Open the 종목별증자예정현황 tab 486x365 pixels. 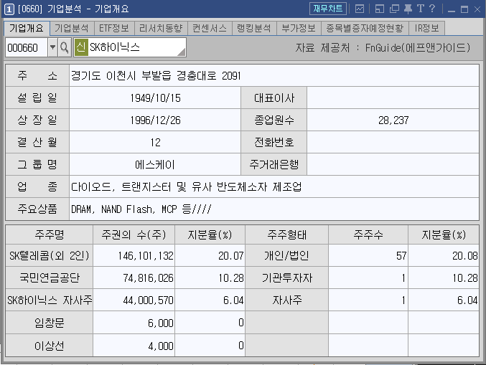click(365, 29)
